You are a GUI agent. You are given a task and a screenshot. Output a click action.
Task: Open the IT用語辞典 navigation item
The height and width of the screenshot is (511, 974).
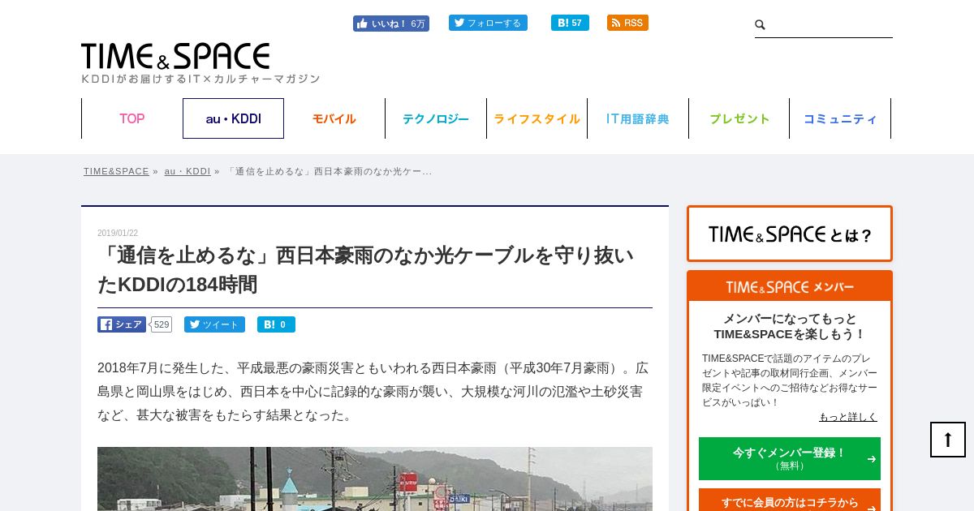638,118
